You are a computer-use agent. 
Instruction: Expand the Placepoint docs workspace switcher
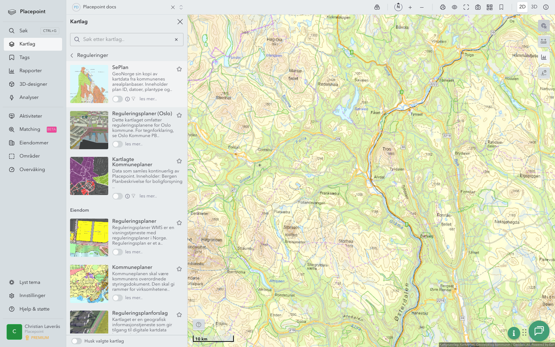pyautogui.click(x=181, y=7)
